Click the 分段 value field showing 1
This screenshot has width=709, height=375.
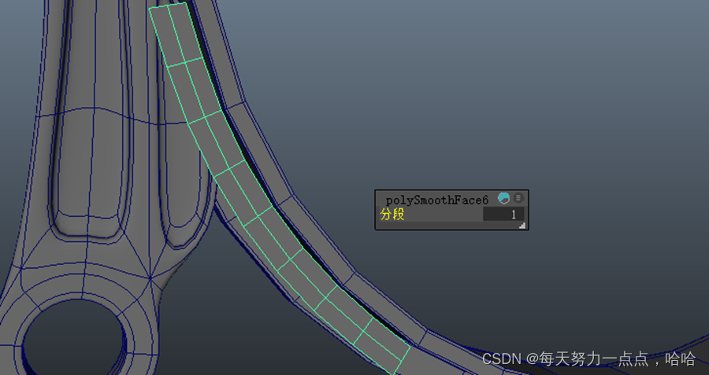click(503, 215)
